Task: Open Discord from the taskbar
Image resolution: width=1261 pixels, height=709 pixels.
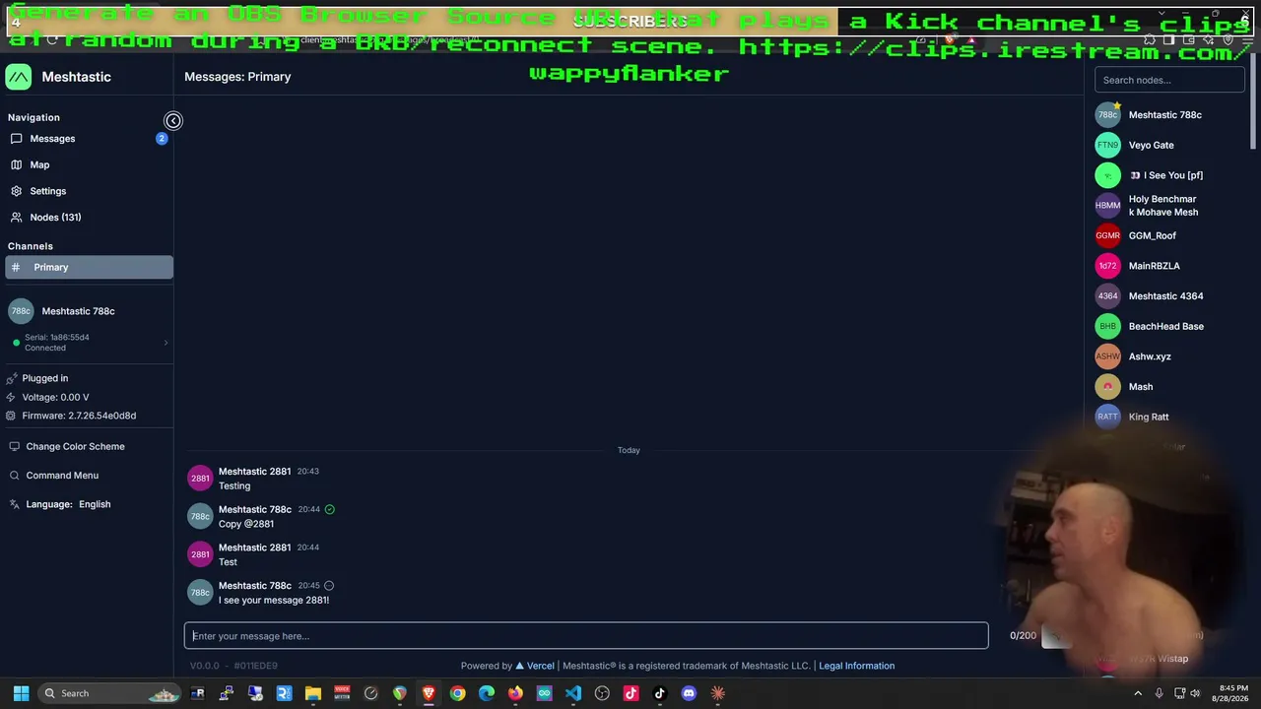Action: 689,693
